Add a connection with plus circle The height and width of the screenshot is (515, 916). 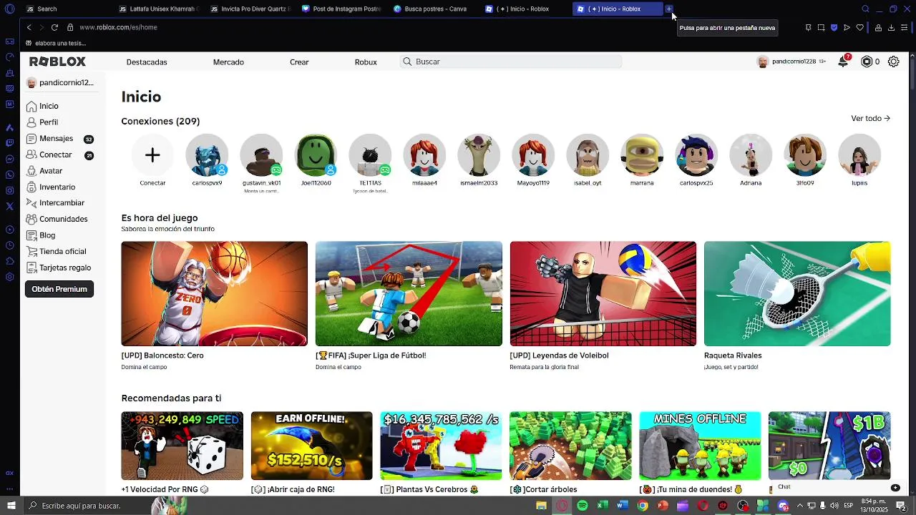[x=152, y=155]
